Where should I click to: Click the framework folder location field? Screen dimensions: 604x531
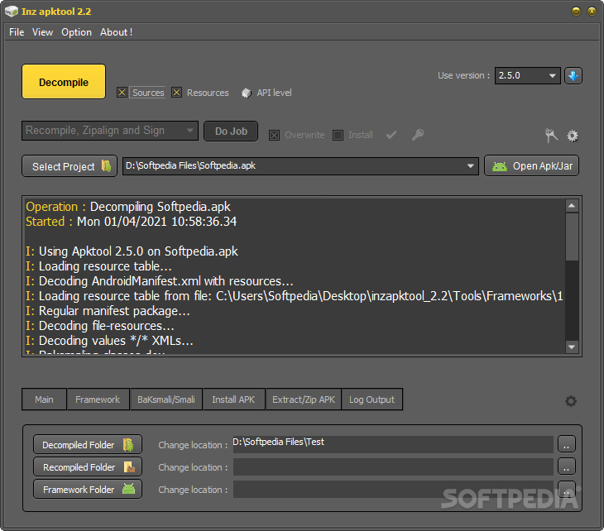coord(393,489)
